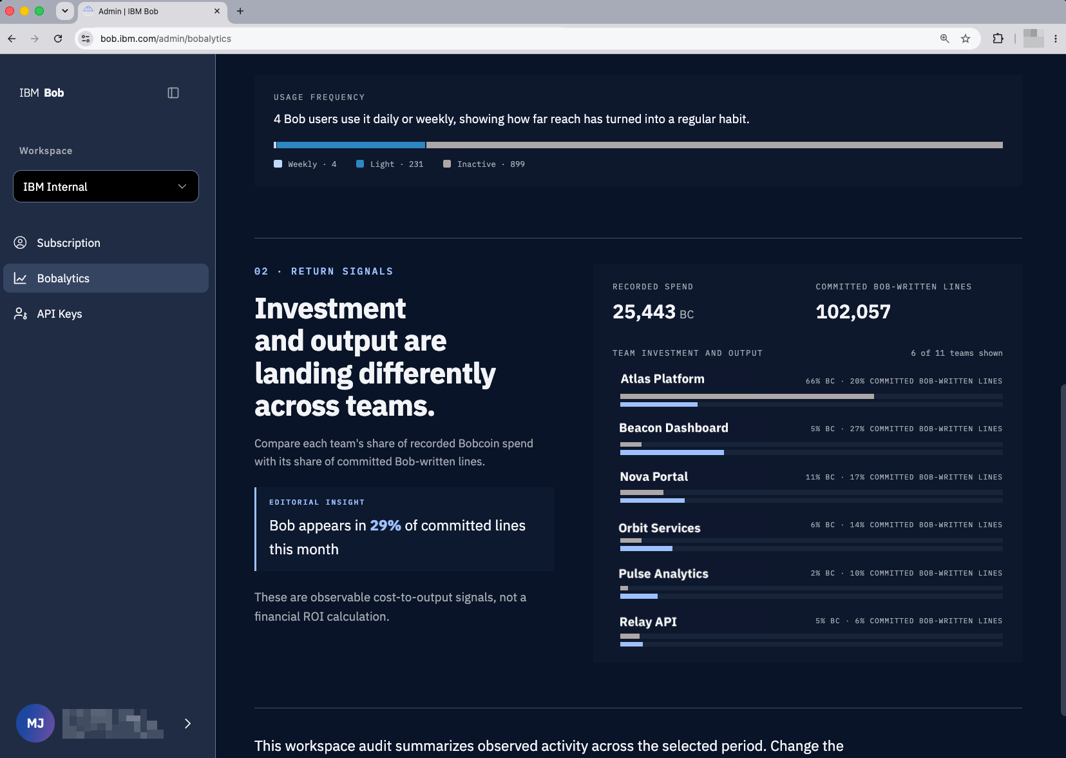Click the Pulse Analytics team name
1066x758 pixels.
663,574
